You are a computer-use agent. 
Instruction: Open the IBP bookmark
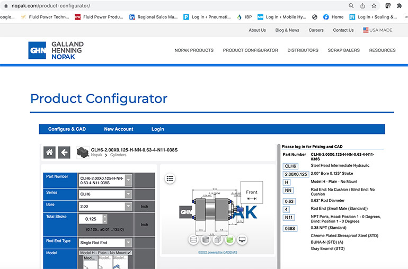(244, 17)
